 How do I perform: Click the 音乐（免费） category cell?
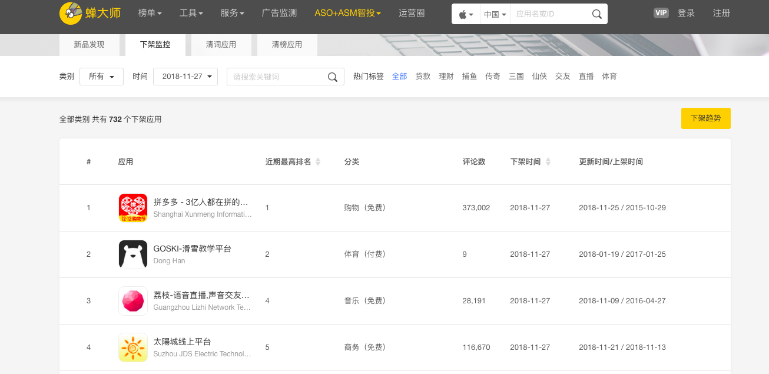pyautogui.click(x=365, y=301)
